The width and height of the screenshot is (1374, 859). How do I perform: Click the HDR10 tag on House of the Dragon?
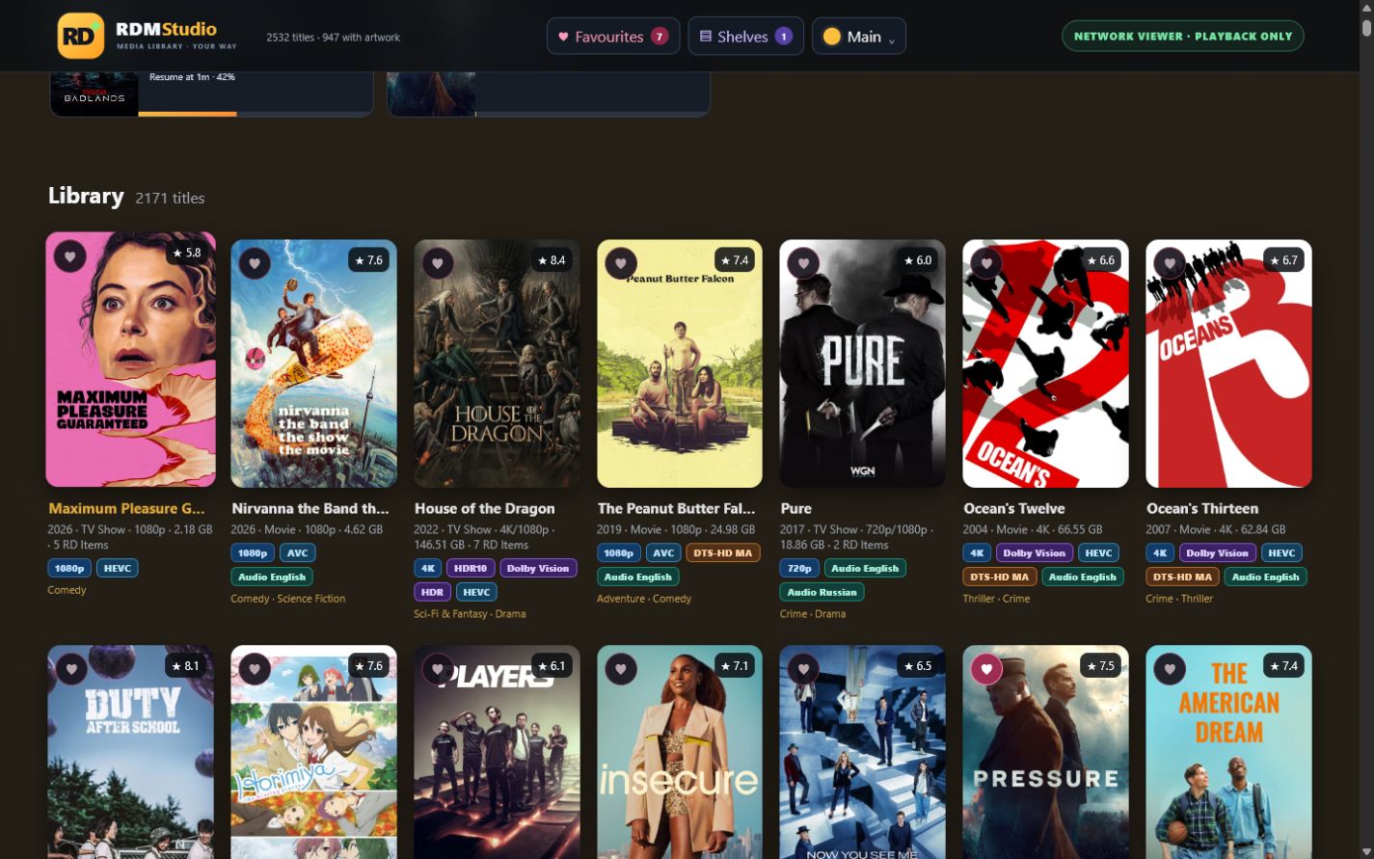click(x=471, y=568)
